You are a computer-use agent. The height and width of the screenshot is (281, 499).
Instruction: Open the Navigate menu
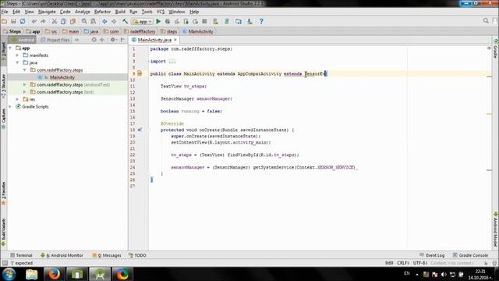coord(47,12)
